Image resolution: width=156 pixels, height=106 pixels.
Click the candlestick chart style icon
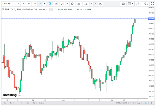50,4
